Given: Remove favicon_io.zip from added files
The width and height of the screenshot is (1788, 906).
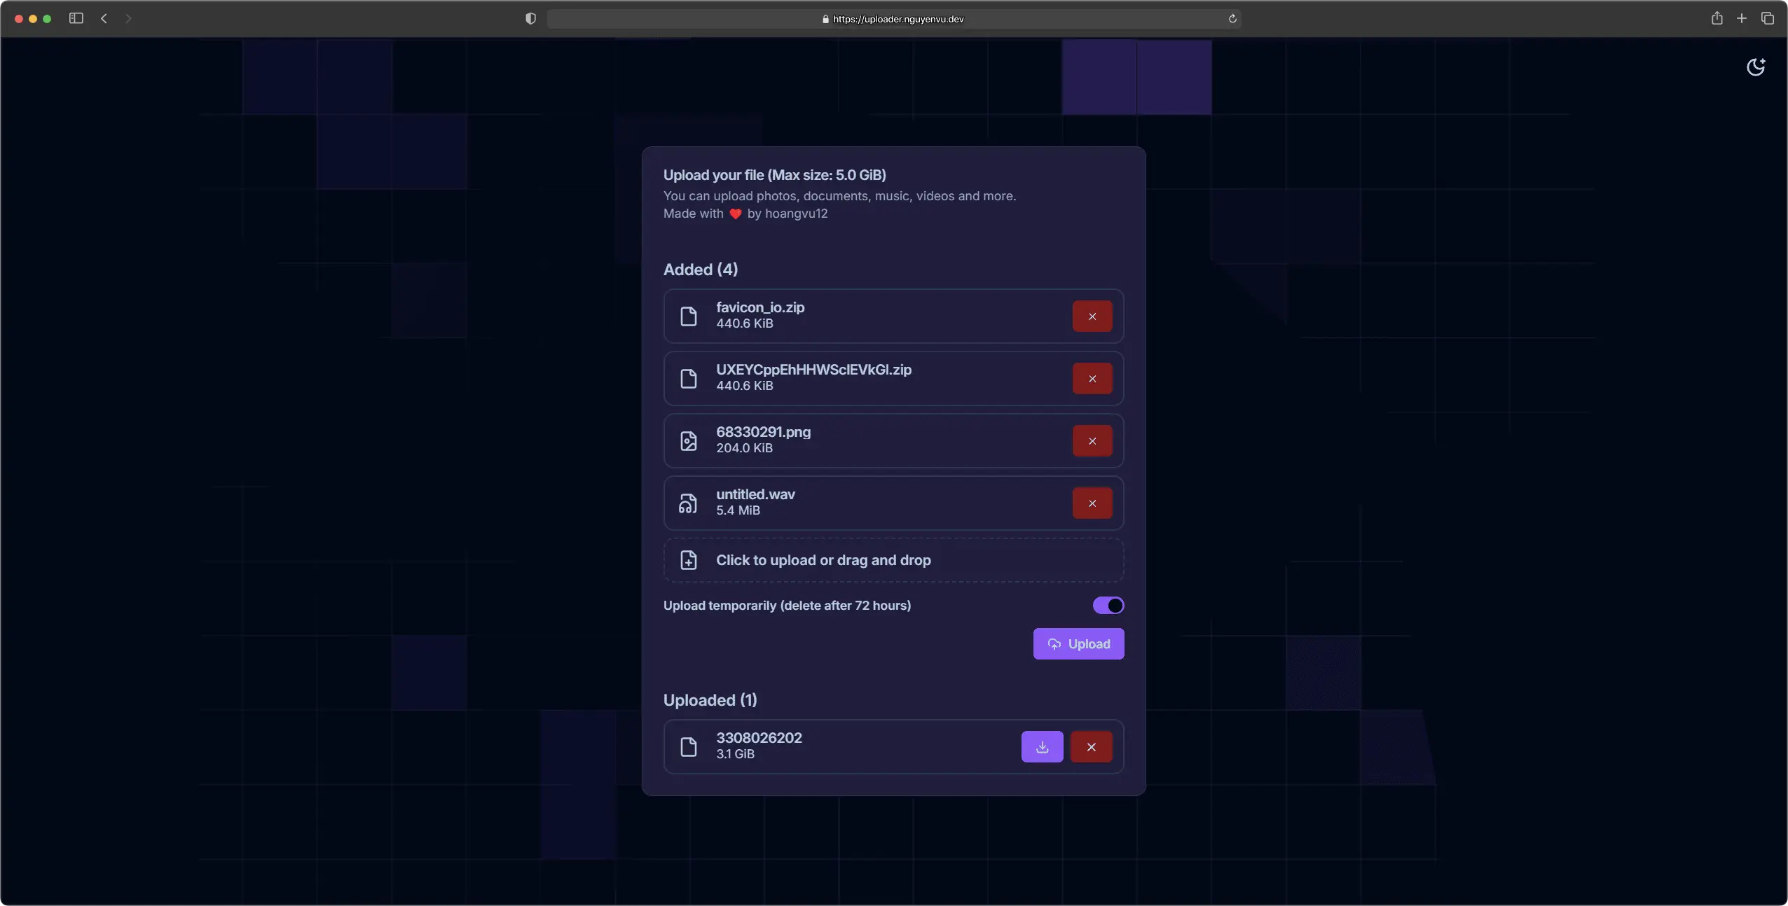Looking at the screenshot, I should [1092, 316].
